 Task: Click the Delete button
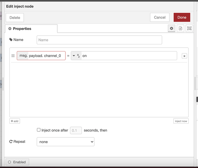pos(15,17)
